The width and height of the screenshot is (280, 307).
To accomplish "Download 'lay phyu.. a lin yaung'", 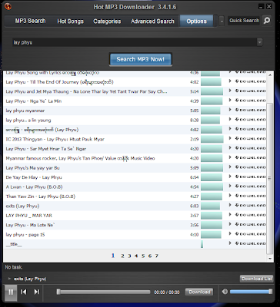I will click(251, 120).
